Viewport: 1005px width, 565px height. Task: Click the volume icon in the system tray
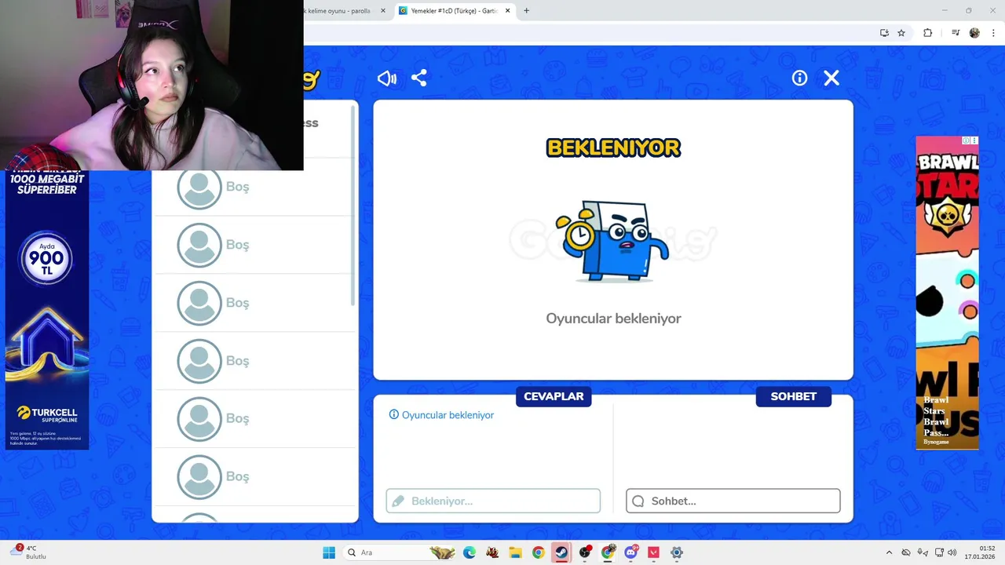click(952, 552)
